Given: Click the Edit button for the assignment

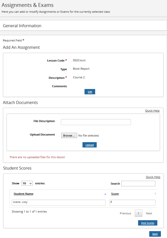Looking at the screenshot, I should tap(90, 92).
